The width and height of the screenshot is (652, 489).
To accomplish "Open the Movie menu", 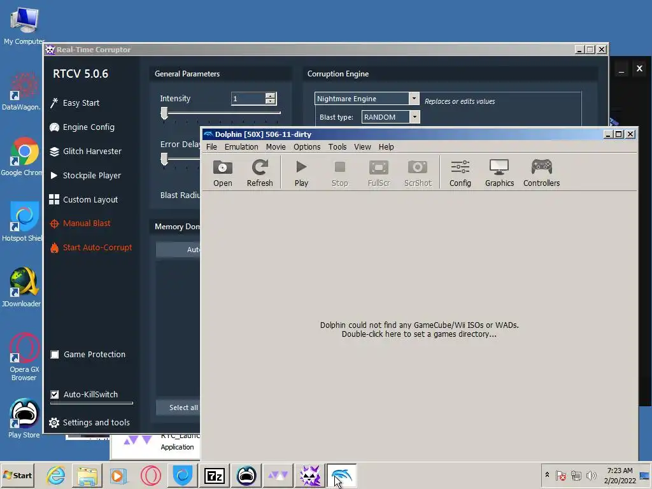I will 276,147.
